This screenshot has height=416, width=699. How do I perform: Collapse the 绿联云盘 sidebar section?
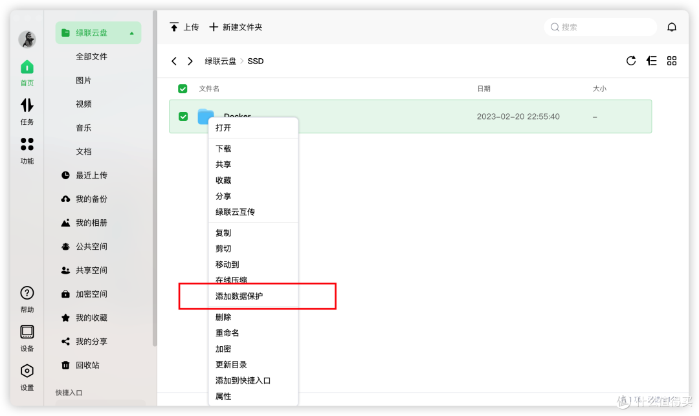coord(131,33)
